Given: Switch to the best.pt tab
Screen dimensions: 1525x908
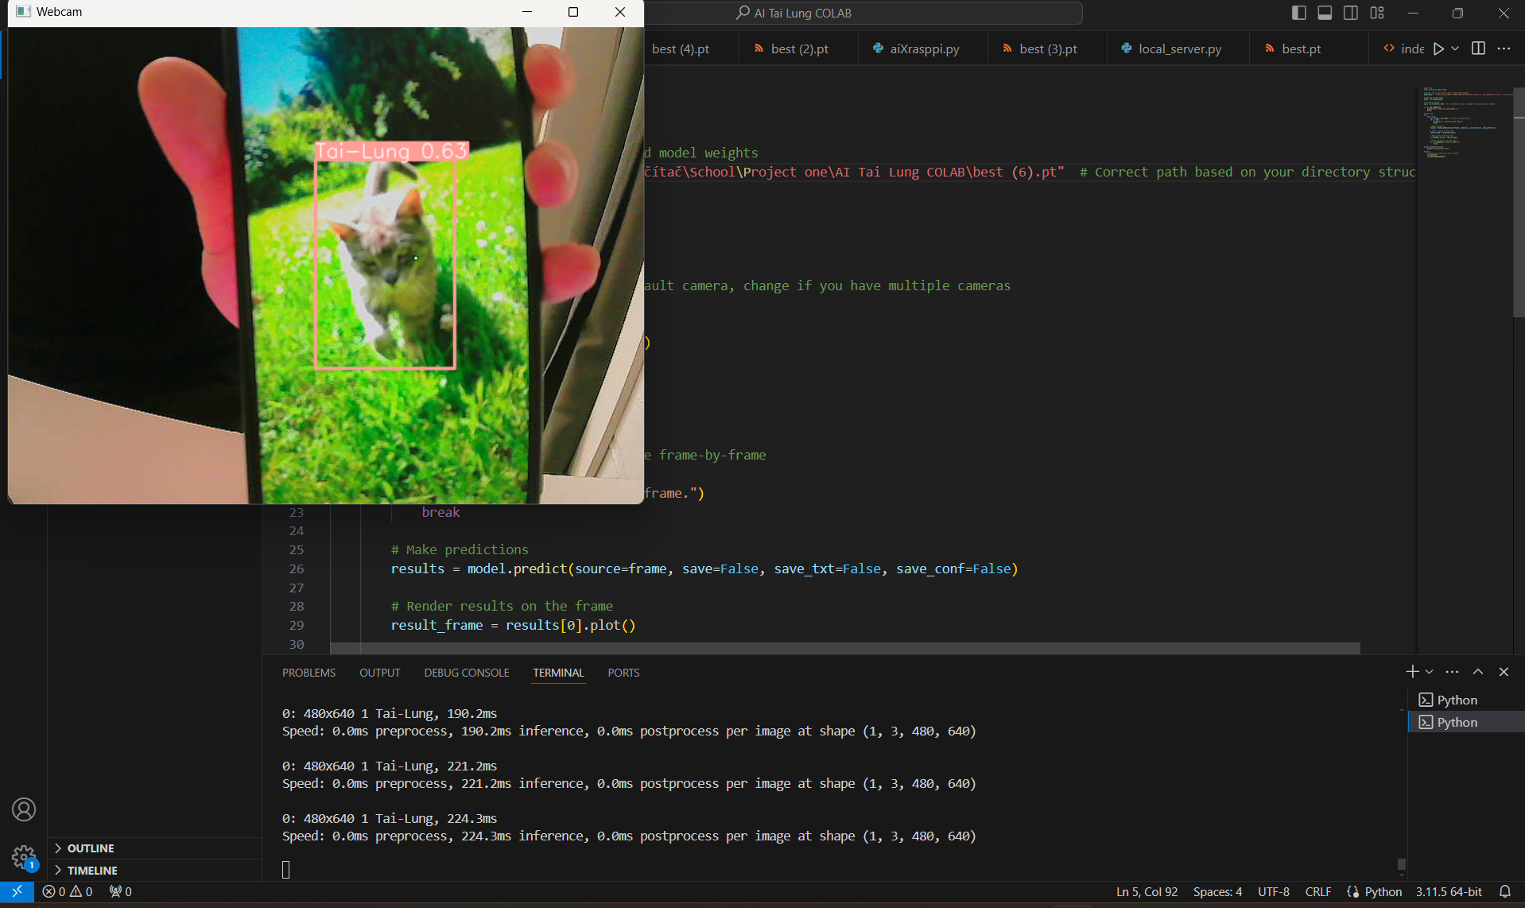Looking at the screenshot, I should tap(1301, 49).
